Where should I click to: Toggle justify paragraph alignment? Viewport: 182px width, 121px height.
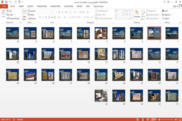coord(79,17)
